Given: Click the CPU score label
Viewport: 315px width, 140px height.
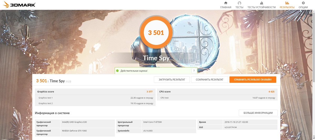Looking at the screenshot, I should click(x=165, y=92).
